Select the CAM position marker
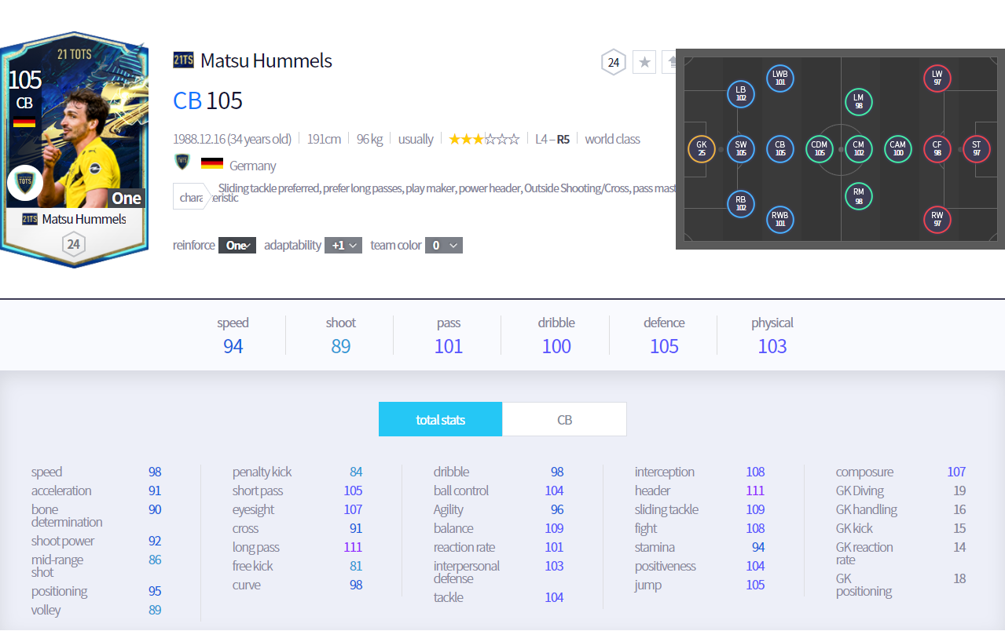The image size is (1005, 631). click(897, 148)
